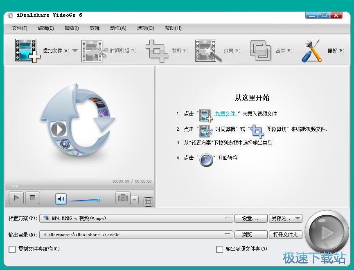Open the 选项(O) menu

145,28
